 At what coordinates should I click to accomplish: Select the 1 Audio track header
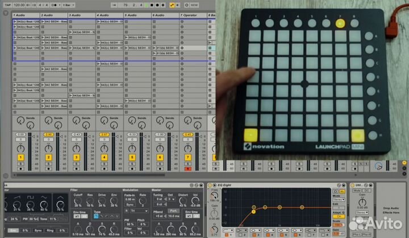click(x=26, y=15)
